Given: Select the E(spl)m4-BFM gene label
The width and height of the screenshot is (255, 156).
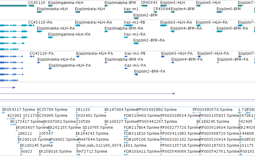Looking at the screenshot, I should coord(182,9).
